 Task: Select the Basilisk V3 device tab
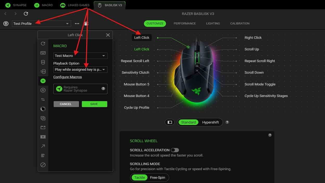(x=110, y=5)
